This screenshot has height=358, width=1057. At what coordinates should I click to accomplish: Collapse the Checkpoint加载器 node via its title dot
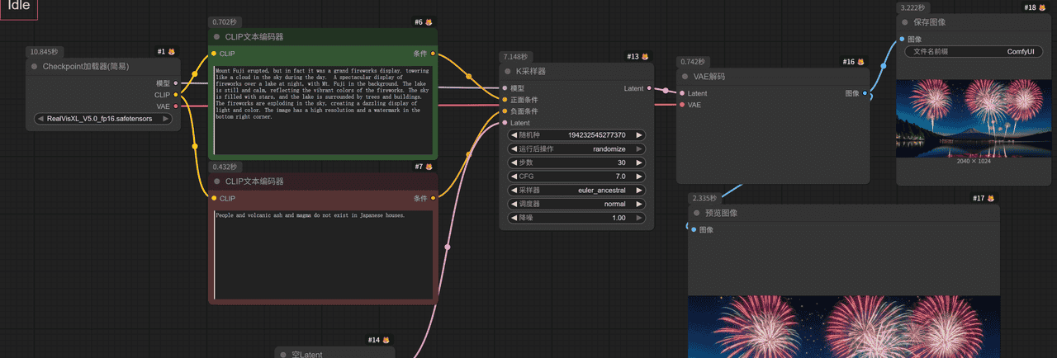[x=35, y=66]
